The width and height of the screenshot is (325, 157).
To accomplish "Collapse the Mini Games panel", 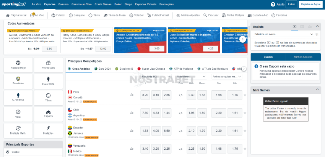I will pos(317,90).
